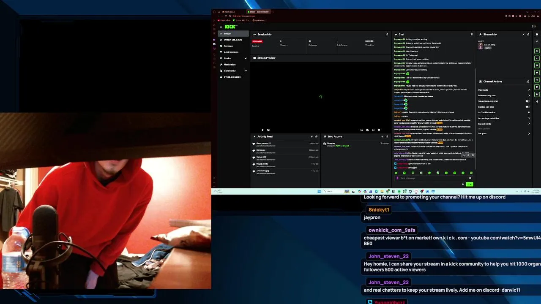Open the Kick hamburger menu
This screenshot has height=304, width=541.
coord(221,27)
